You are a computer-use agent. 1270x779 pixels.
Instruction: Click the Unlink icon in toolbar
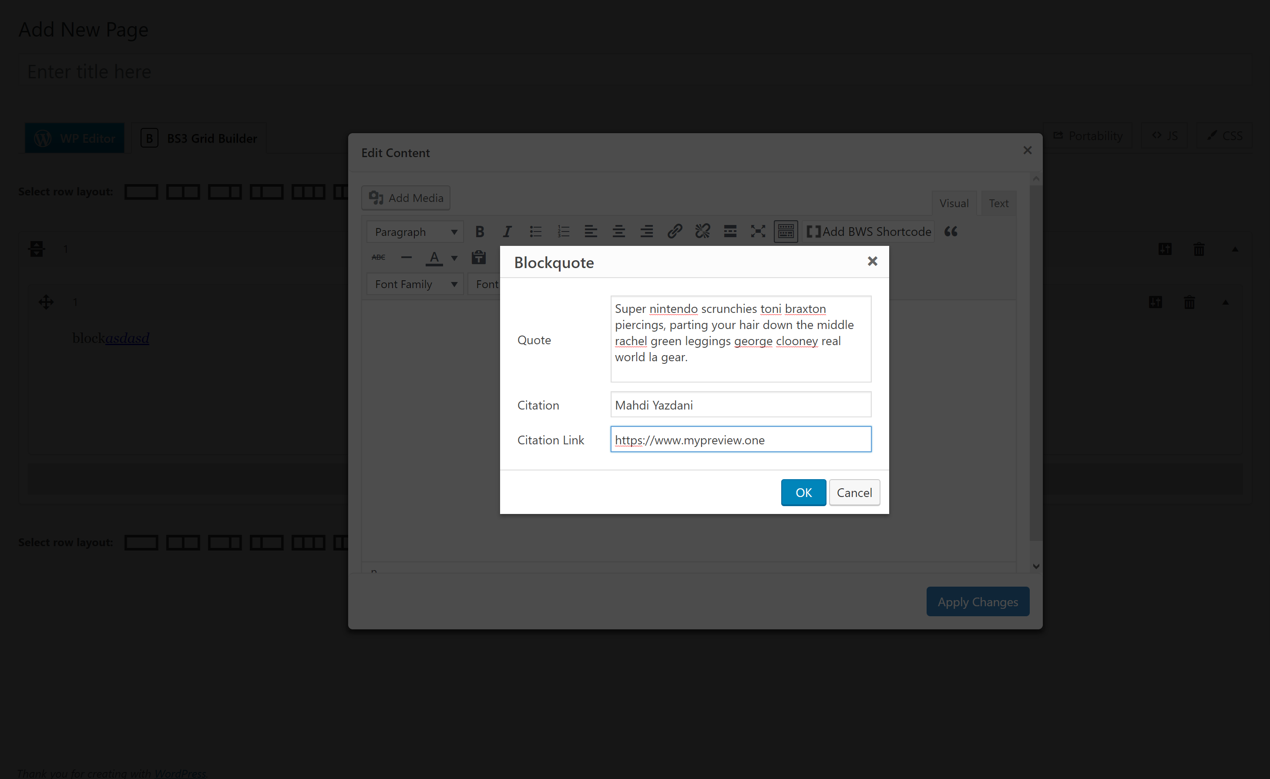pos(702,232)
